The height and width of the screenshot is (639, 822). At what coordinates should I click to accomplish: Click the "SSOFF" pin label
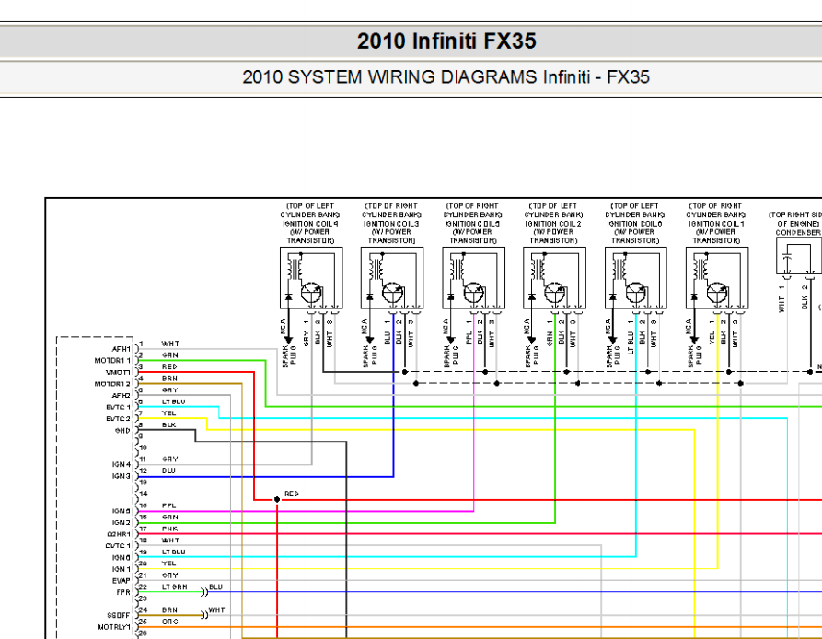point(119,615)
